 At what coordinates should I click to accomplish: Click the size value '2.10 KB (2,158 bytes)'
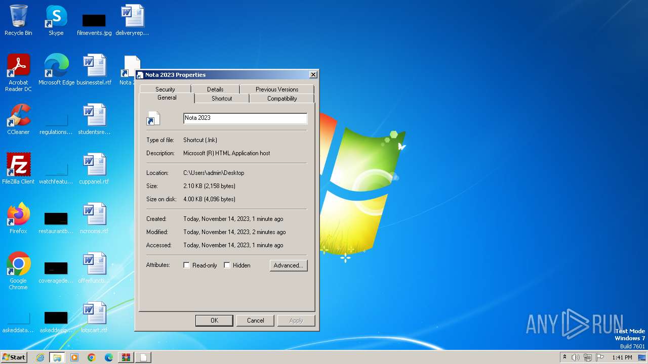click(209, 186)
